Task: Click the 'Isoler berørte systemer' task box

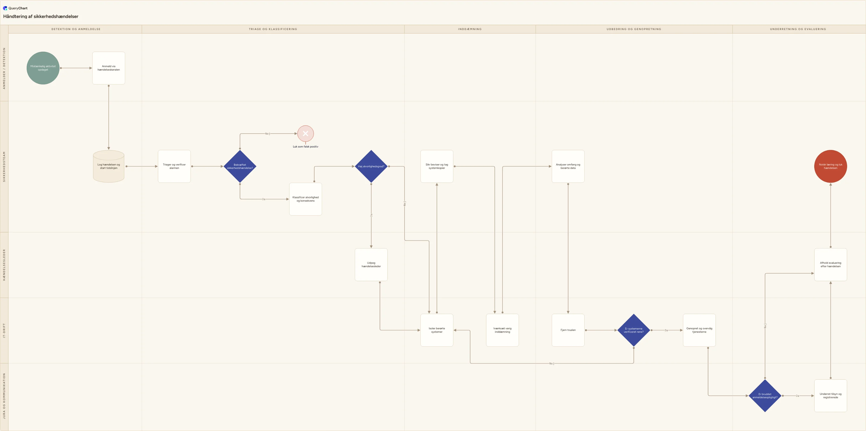Action: [x=437, y=330]
